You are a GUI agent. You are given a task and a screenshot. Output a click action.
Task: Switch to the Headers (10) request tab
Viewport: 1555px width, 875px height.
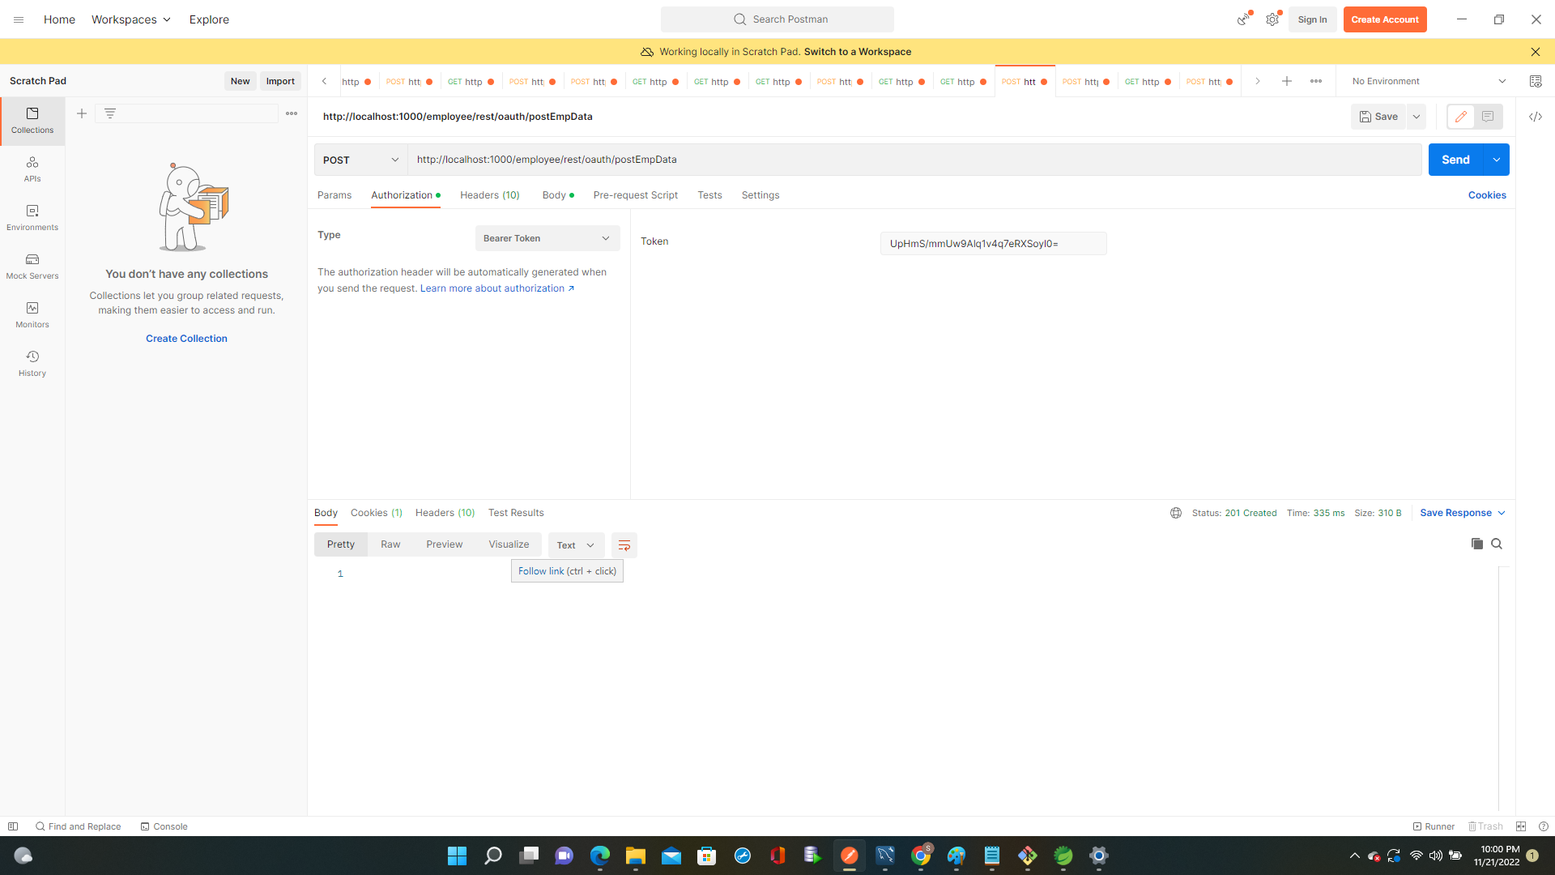(489, 194)
